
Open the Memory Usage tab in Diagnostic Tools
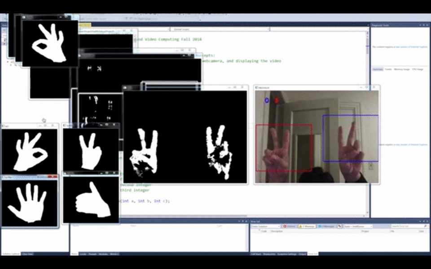tap(401, 69)
